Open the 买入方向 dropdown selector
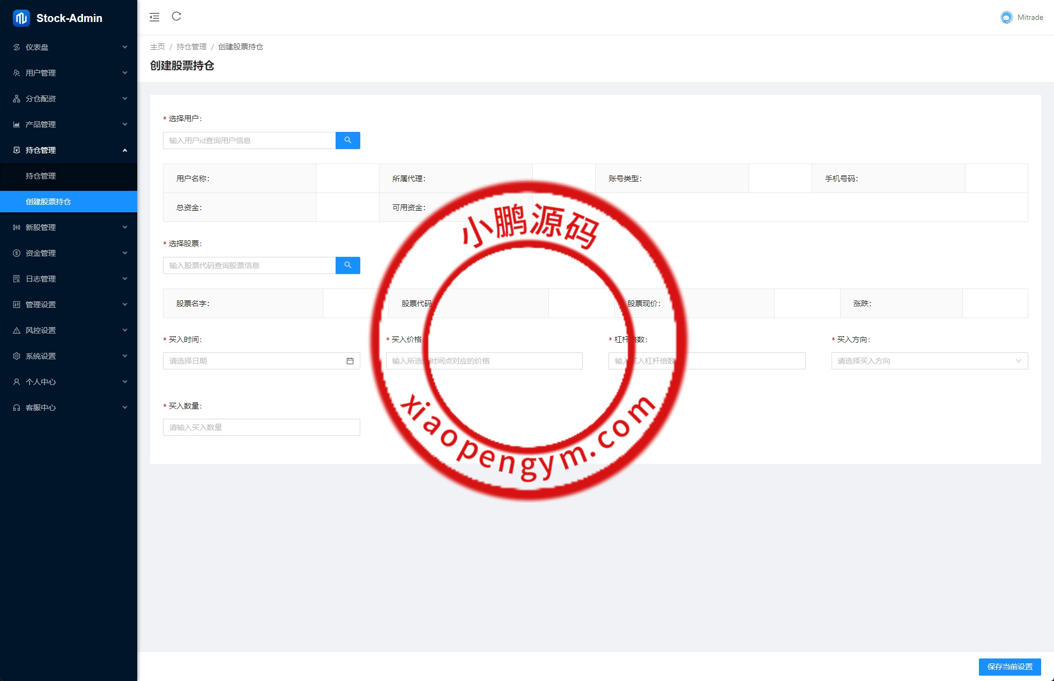The width and height of the screenshot is (1054, 681). point(929,361)
